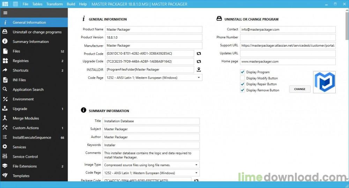The image size is (349, 188).
Task: Click the Templates icon in the sidebar
Action: coord(5,175)
